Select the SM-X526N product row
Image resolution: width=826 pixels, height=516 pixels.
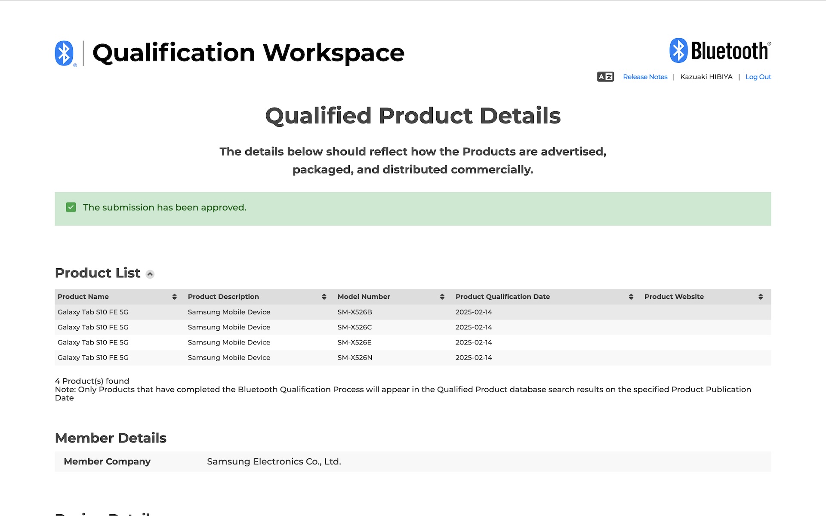(354, 357)
